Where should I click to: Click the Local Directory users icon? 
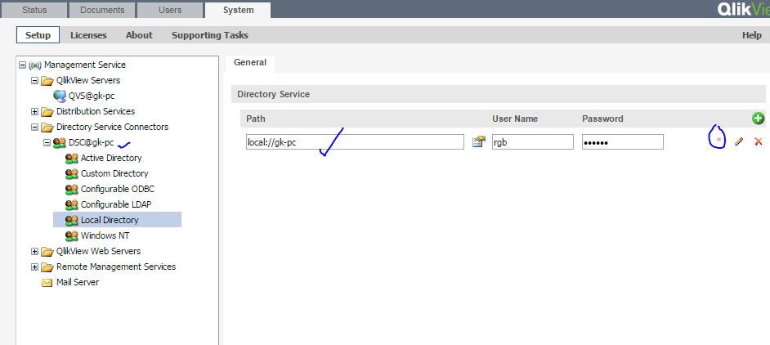[x=72, y=220]
